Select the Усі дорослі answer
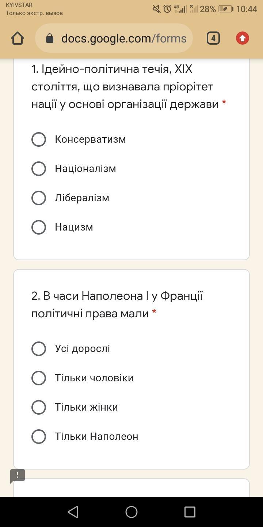The height and width of the screenshot is (527, 263). pyautogui.click(x=39, y=349)
